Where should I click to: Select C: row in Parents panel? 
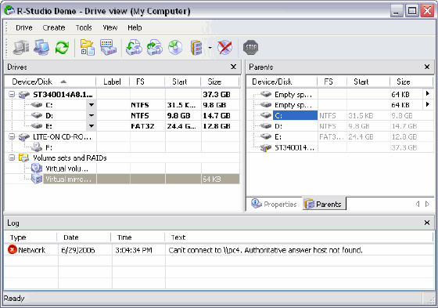click(295, 115)
